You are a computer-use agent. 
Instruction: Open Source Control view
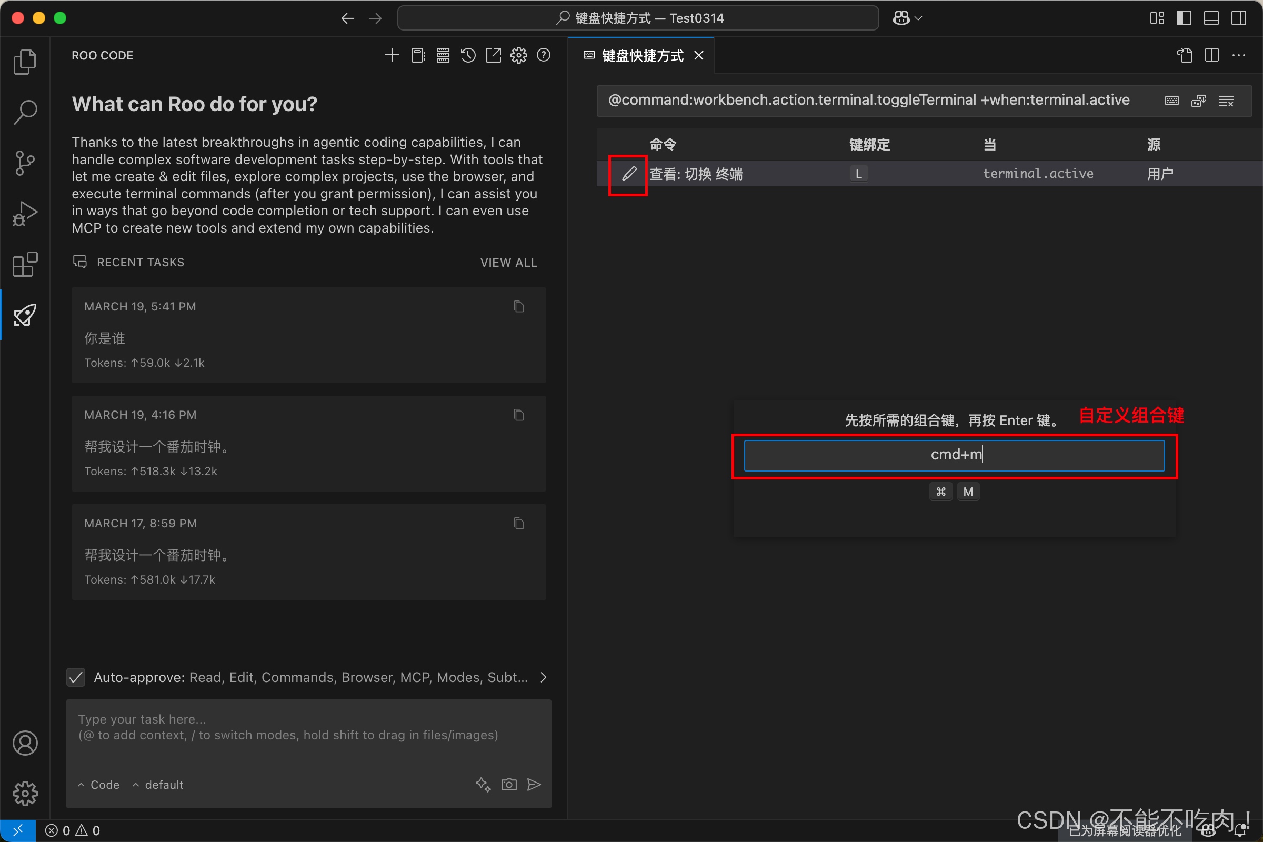[25, 163]
